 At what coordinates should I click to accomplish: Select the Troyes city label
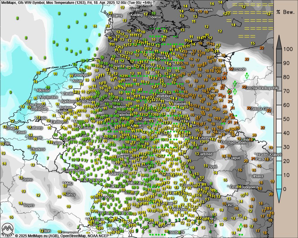pos(29,205)
